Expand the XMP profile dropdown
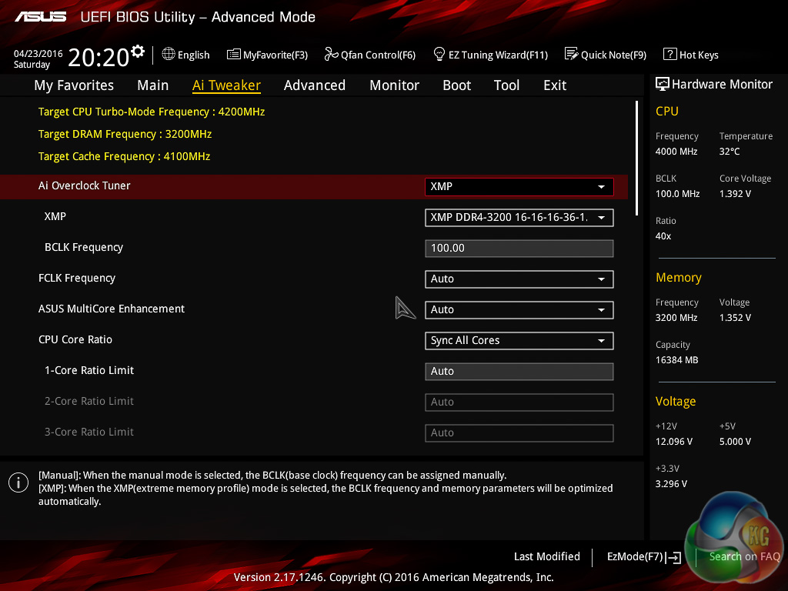The width and height of the screenshot is (788, 591). (519, 218)
